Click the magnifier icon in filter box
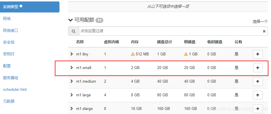The width and height of the screenshot is (271, 114). click(74, 31)
